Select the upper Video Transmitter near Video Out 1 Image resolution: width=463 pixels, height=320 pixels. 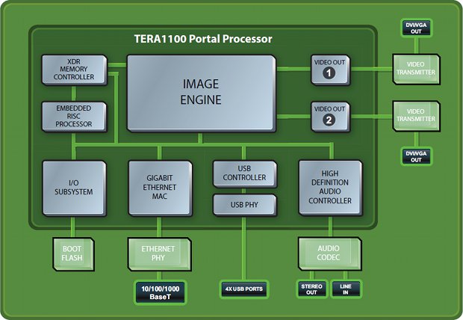click(416, 69)
